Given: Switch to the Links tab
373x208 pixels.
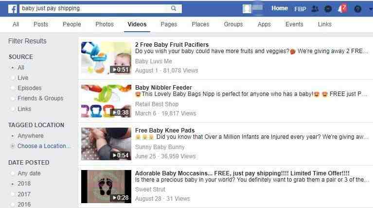Looking at the screenshot, I should [325, 24].
